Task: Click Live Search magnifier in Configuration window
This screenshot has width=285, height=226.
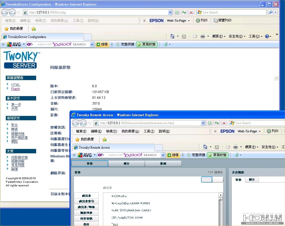Action: [x=271, y=12]
